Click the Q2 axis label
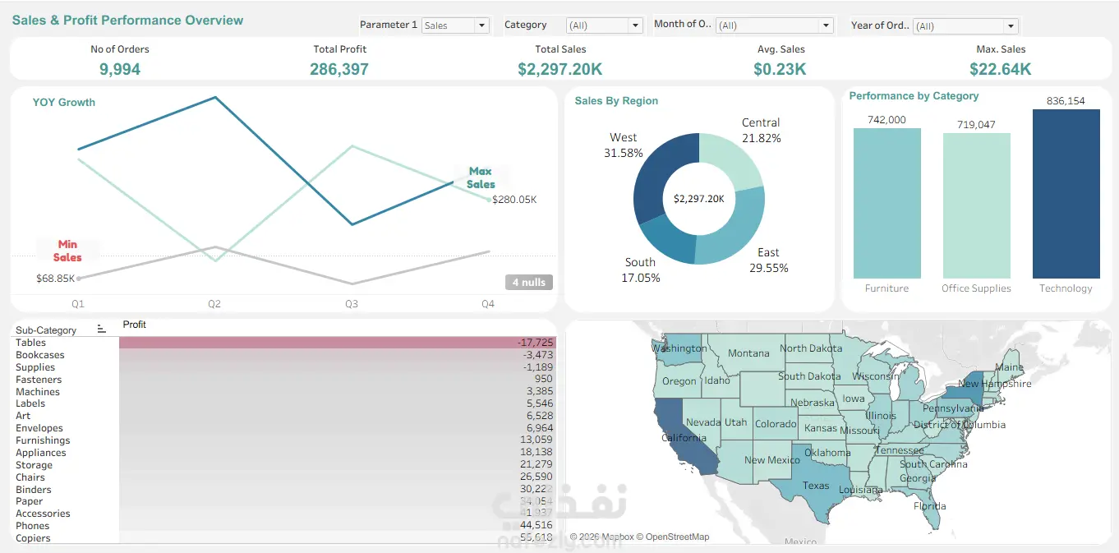Image resolution: width=1119 pixels, height=553 pixels. tap(214, 304)
